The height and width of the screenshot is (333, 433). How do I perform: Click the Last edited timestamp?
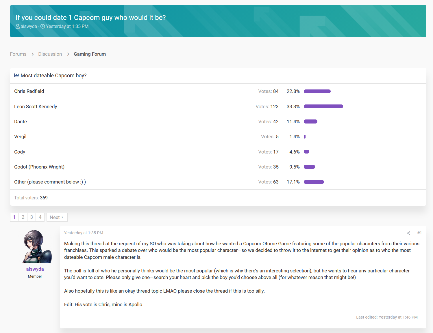pyautogui.click(x=387, y=317)
